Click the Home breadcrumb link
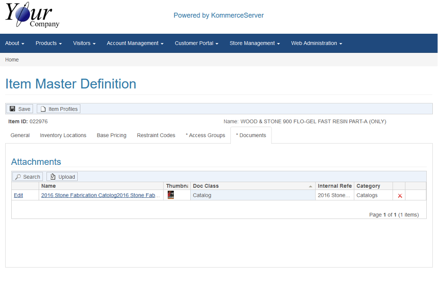This screenshot has height=281, width=438. pos(12,60)
